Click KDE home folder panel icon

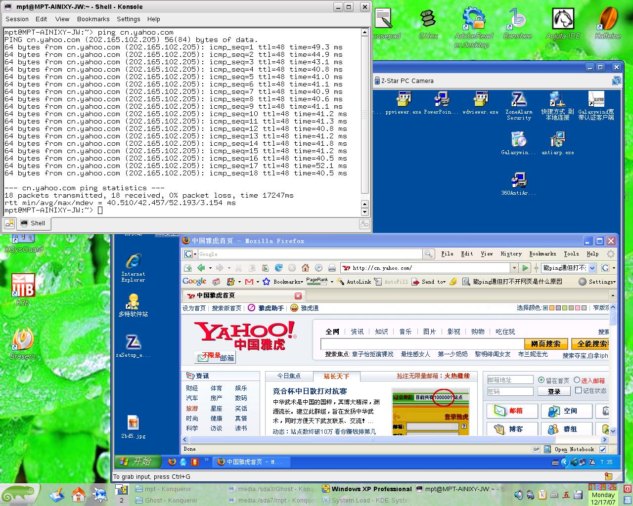[x=78, y=495]
